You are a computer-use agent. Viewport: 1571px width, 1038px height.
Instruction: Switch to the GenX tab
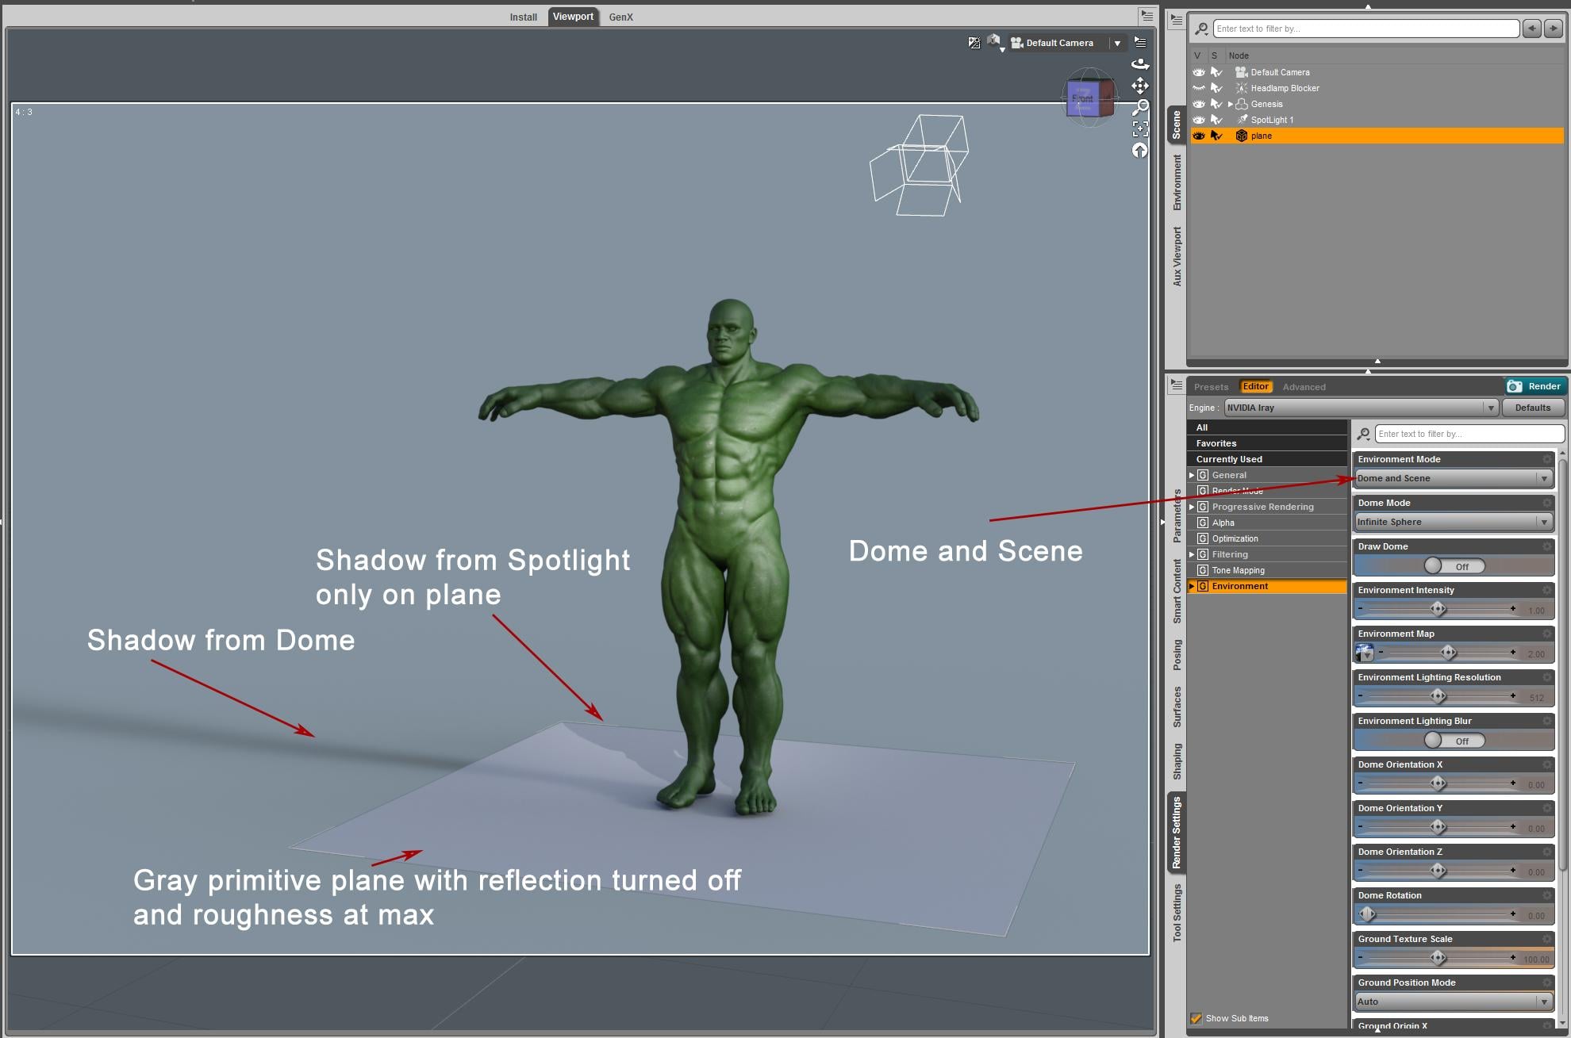point(620,17)
